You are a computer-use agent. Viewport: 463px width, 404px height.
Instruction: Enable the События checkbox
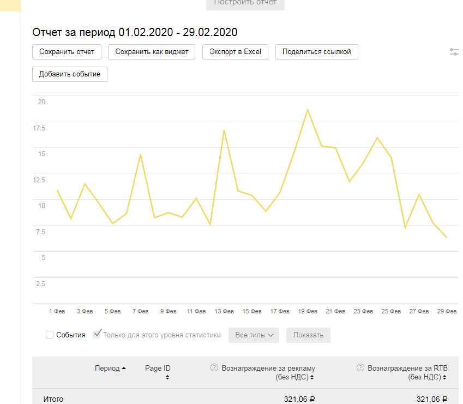click(50, 335)
